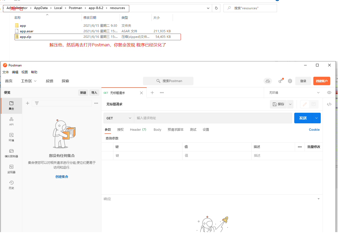Open the 反馈 feedback page
Screen dimensions: 339x235
click(50, 81)
